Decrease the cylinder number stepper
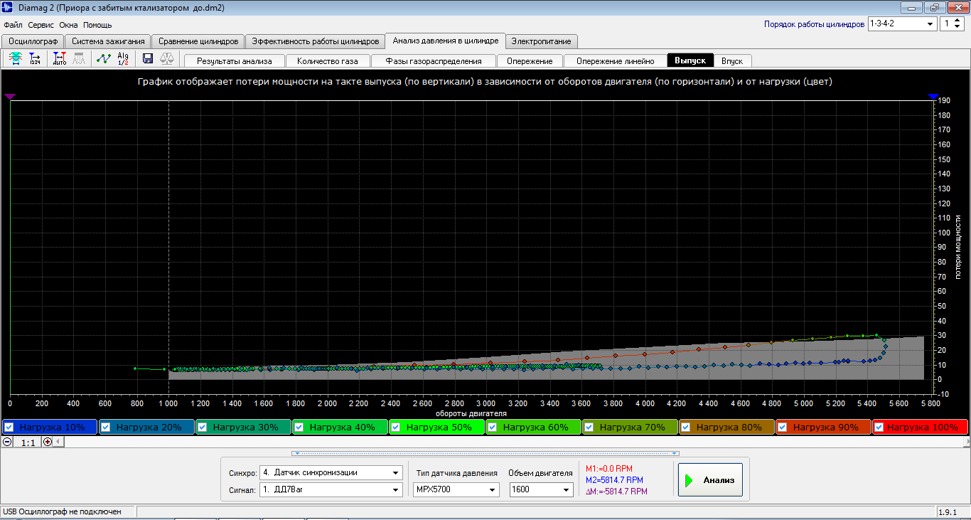This screenshot has height=520, width=971. [x=957, y=27]
